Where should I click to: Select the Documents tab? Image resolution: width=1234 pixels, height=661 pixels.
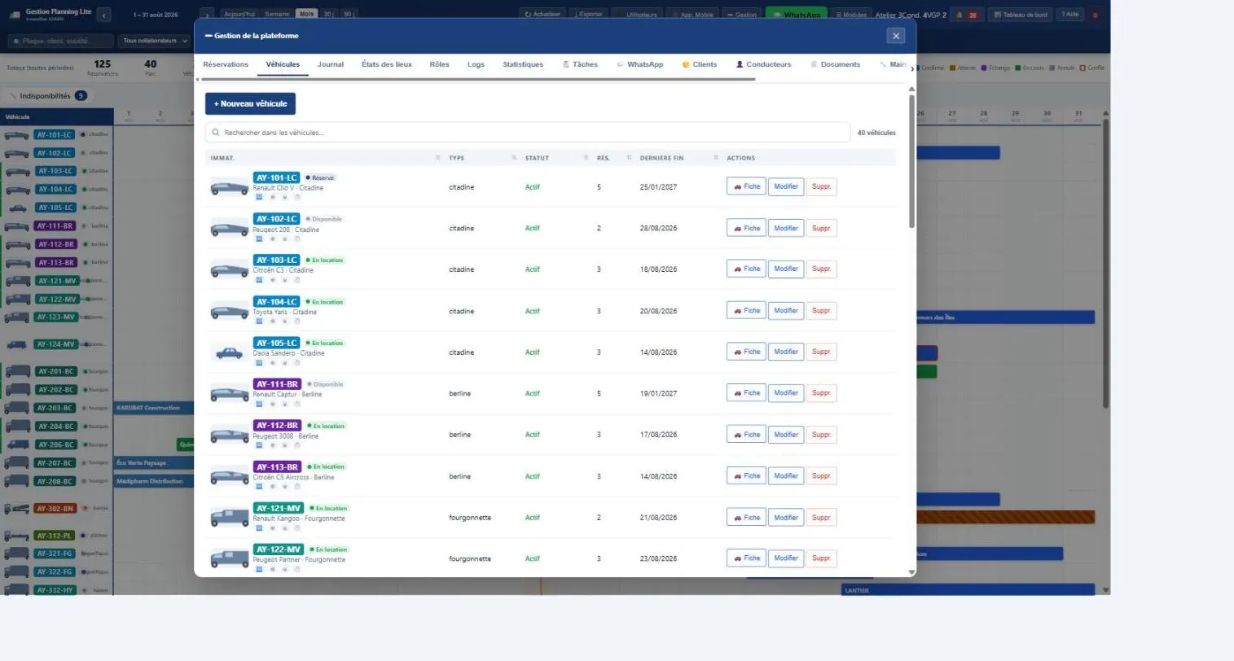click(836, 64)
